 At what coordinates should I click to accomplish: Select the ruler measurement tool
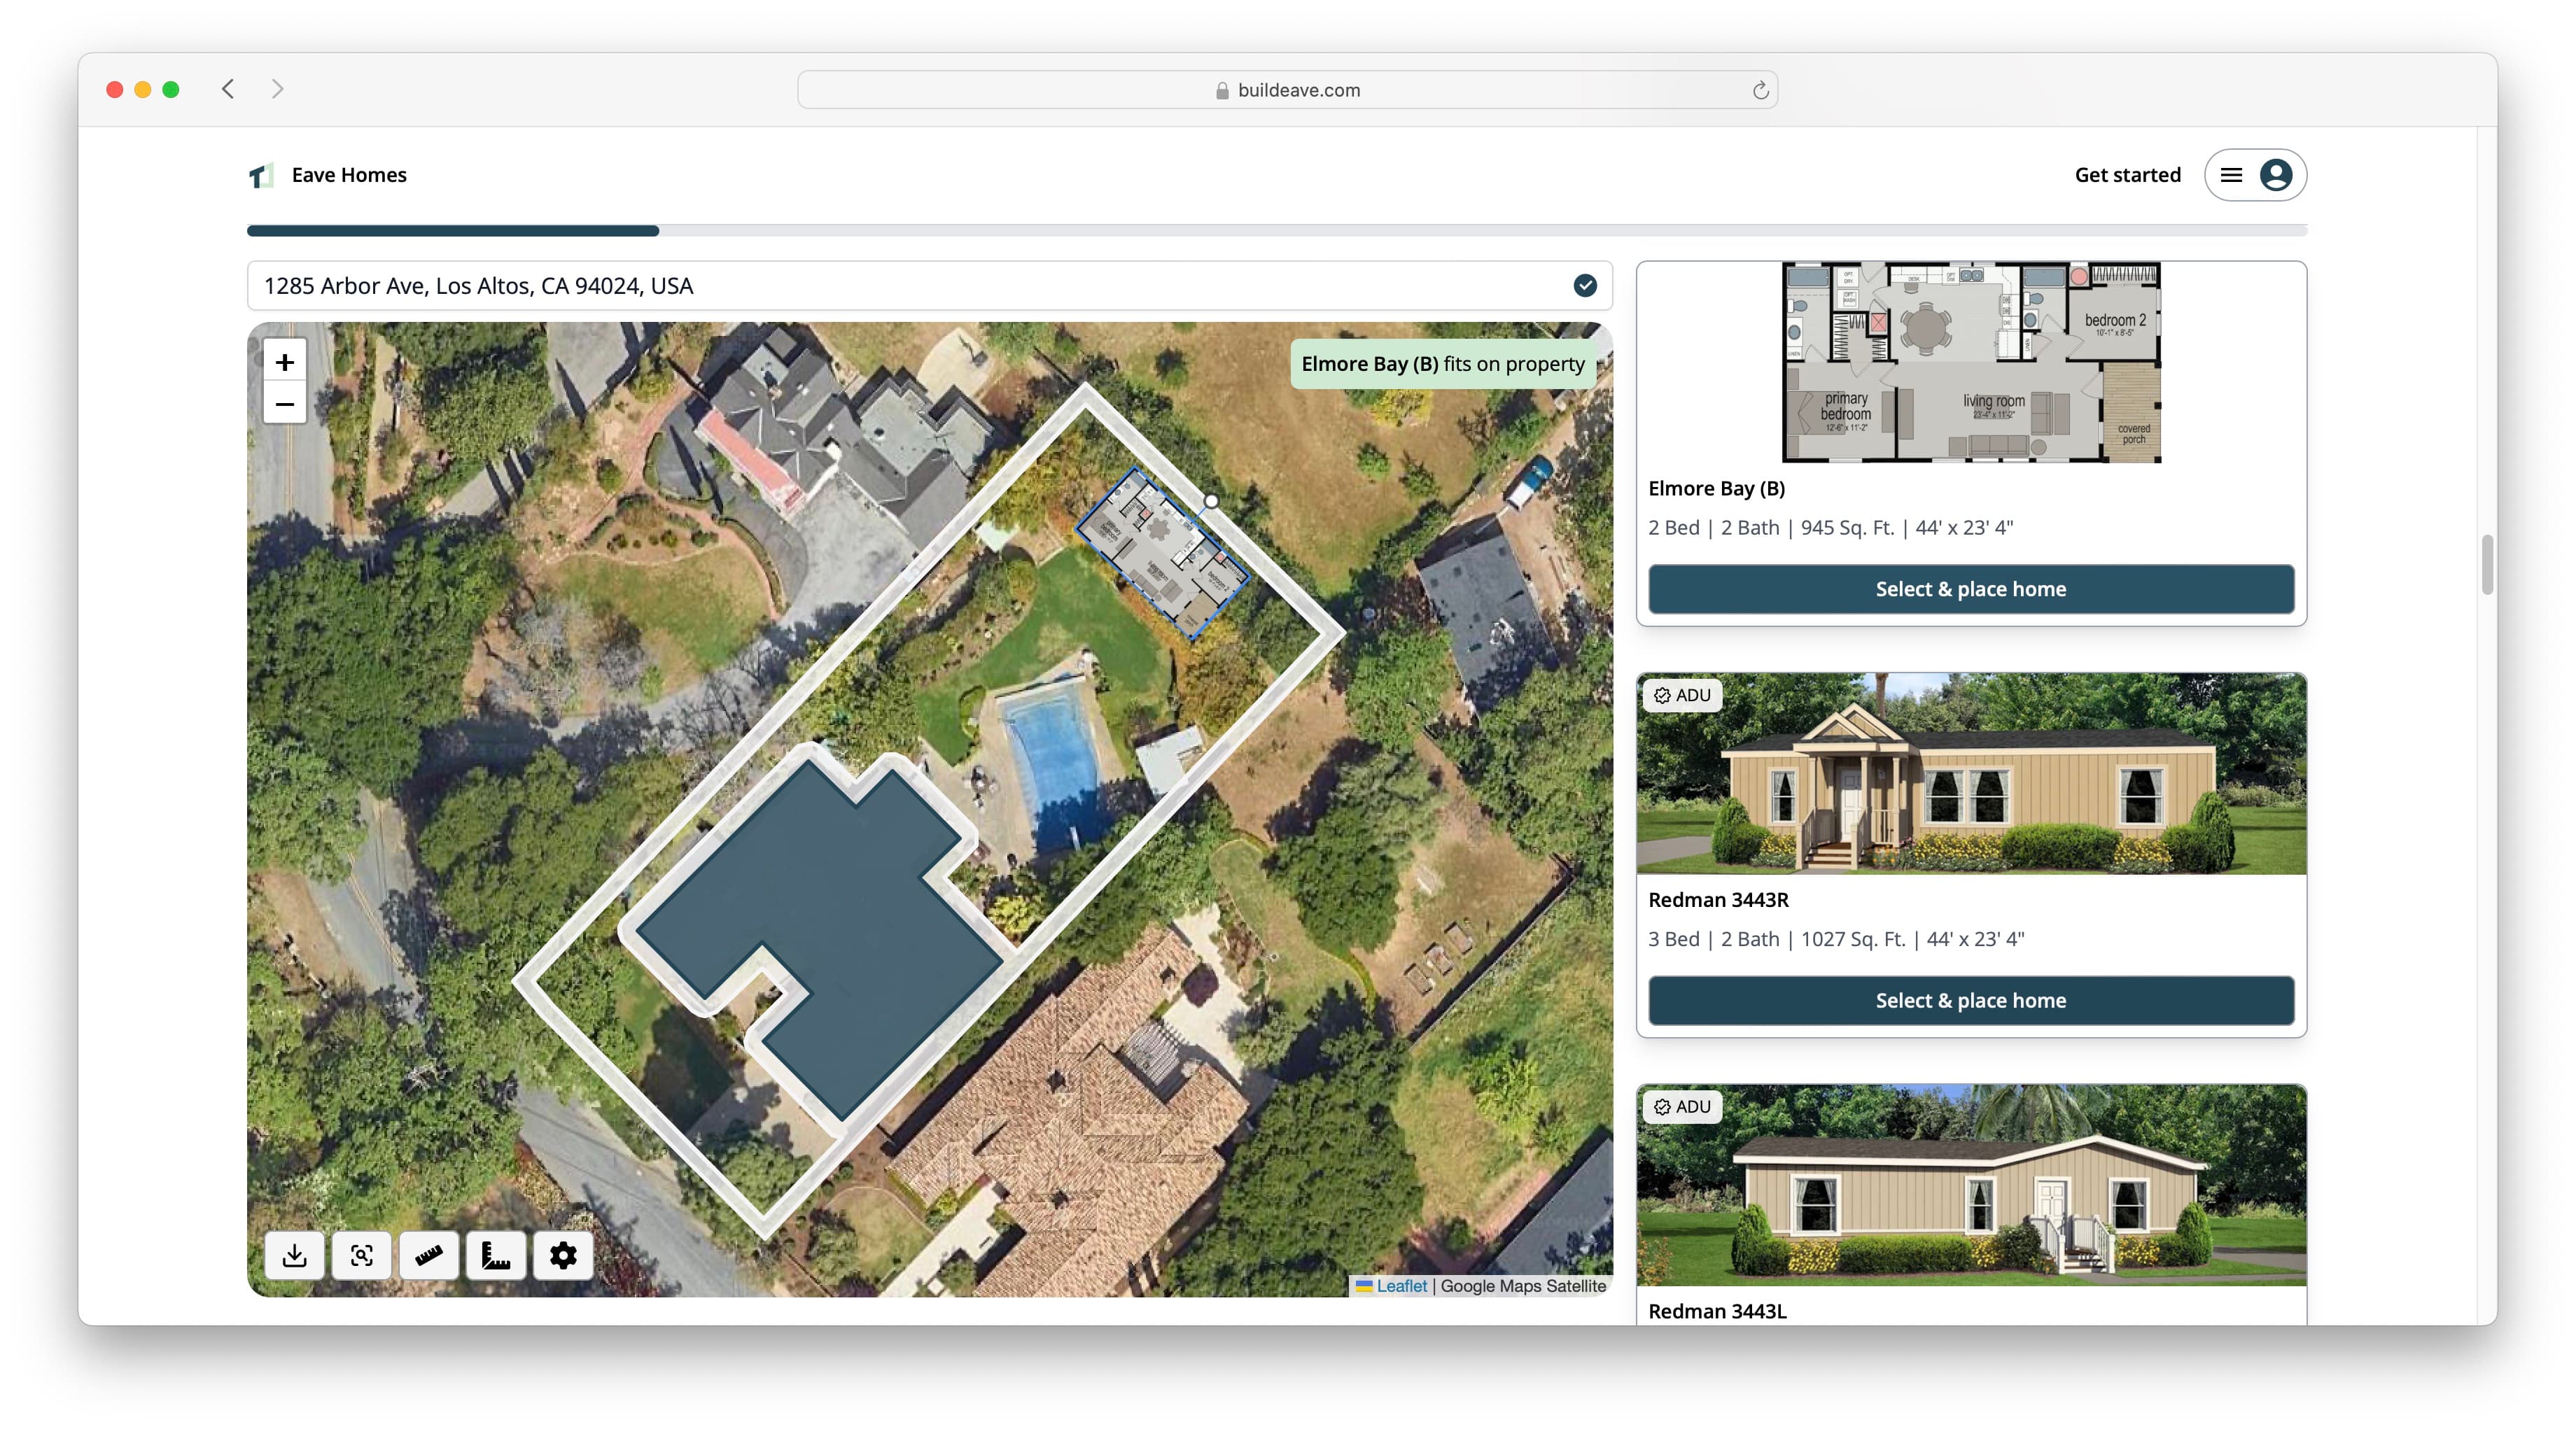click(429, 1254)
